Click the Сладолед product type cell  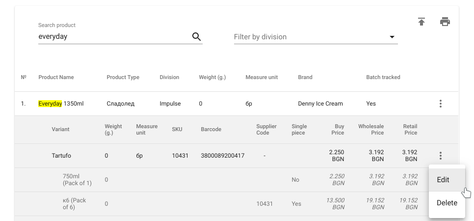121,104
